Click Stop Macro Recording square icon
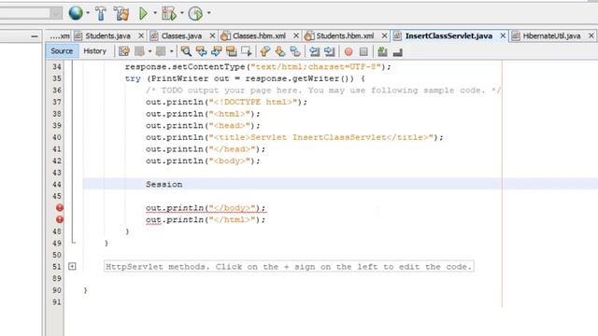The width and height of the screenshot is (598, 336). pyautogui.click(x=363, y=52)
